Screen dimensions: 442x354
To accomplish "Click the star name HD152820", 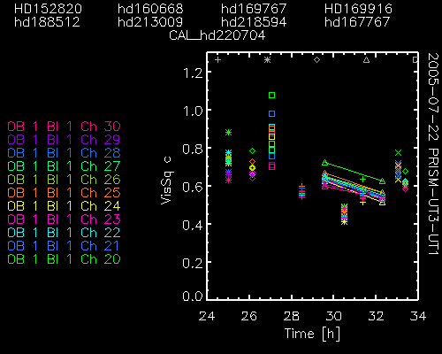I will coord(48,9).
